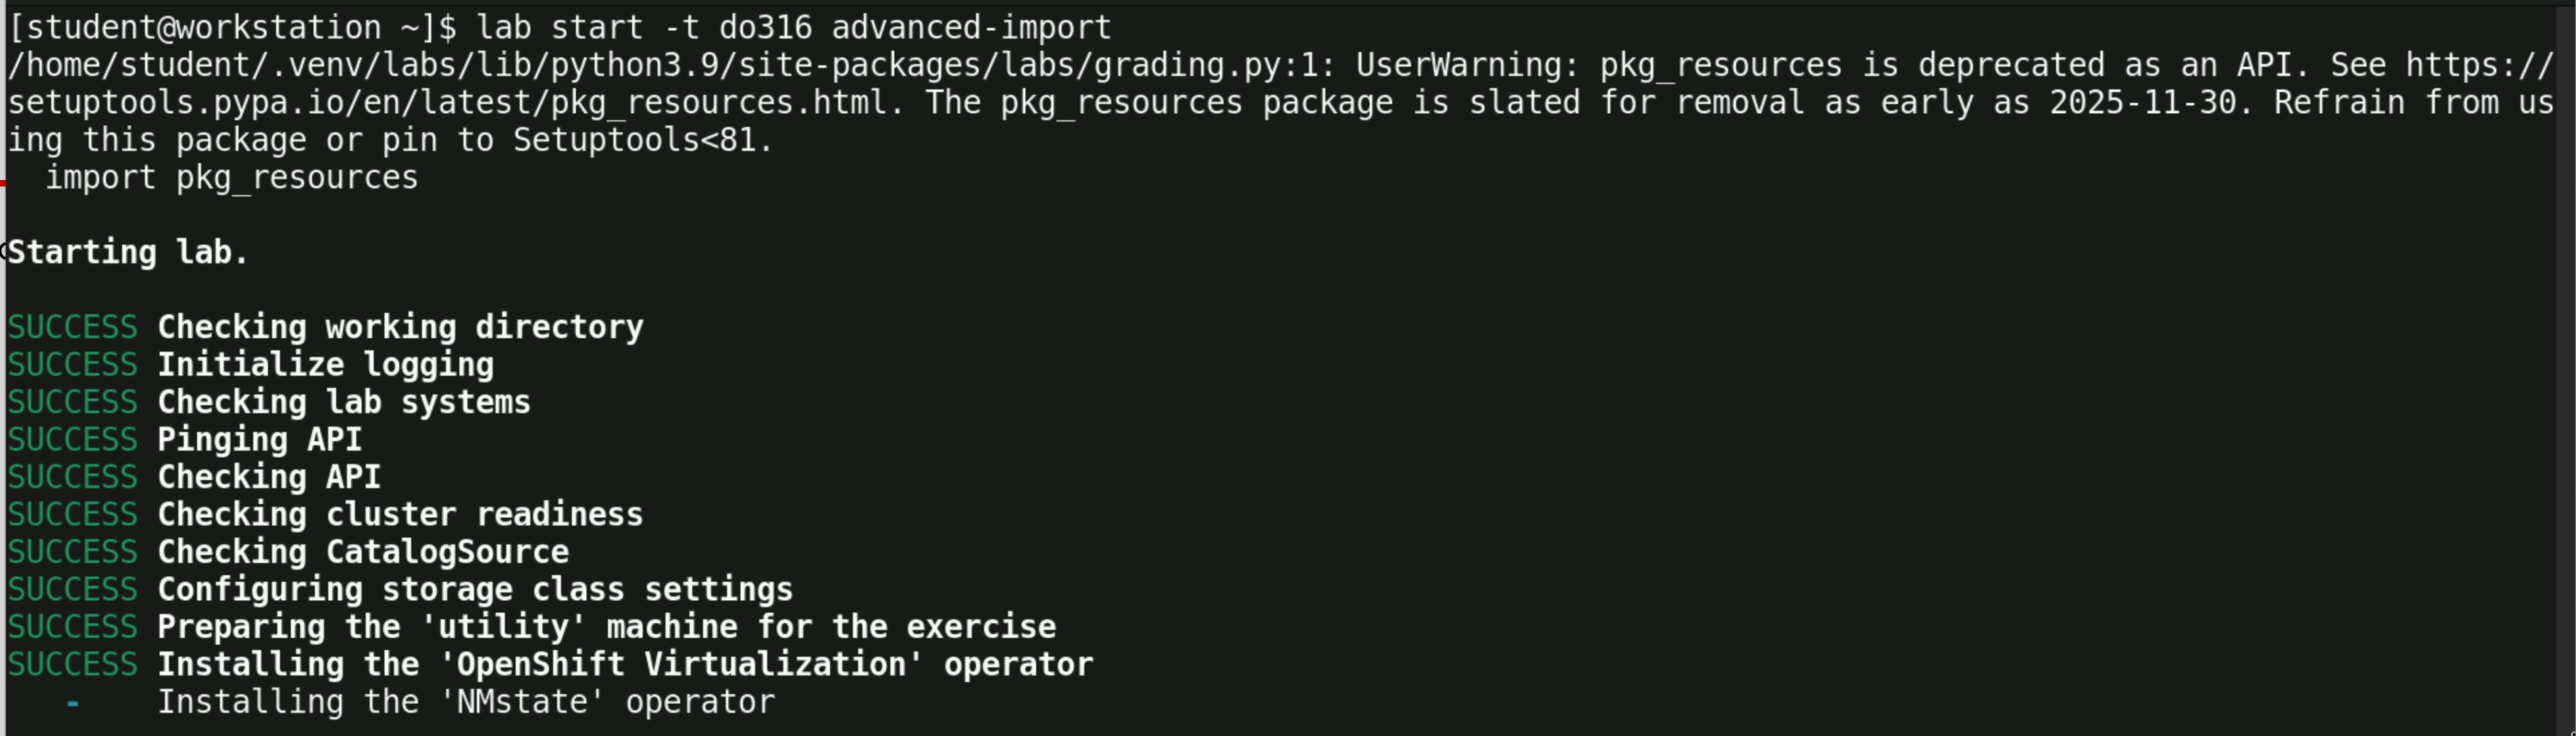Click the "import pkg_resources" line
Screen dimensions: 2576x736
click(231, 178)
